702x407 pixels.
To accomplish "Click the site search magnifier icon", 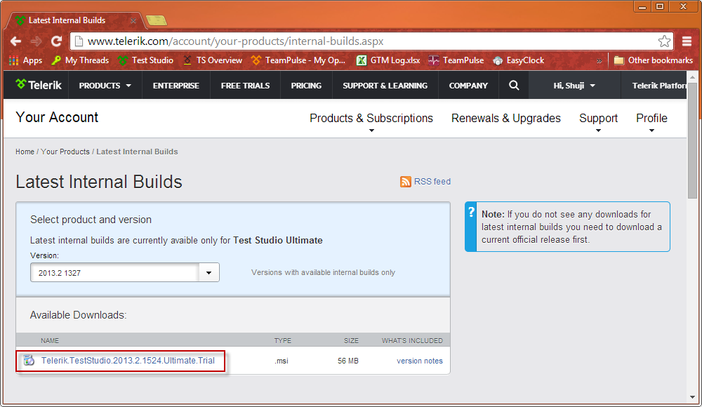I will pyautogui.click(x=514, y=85).
